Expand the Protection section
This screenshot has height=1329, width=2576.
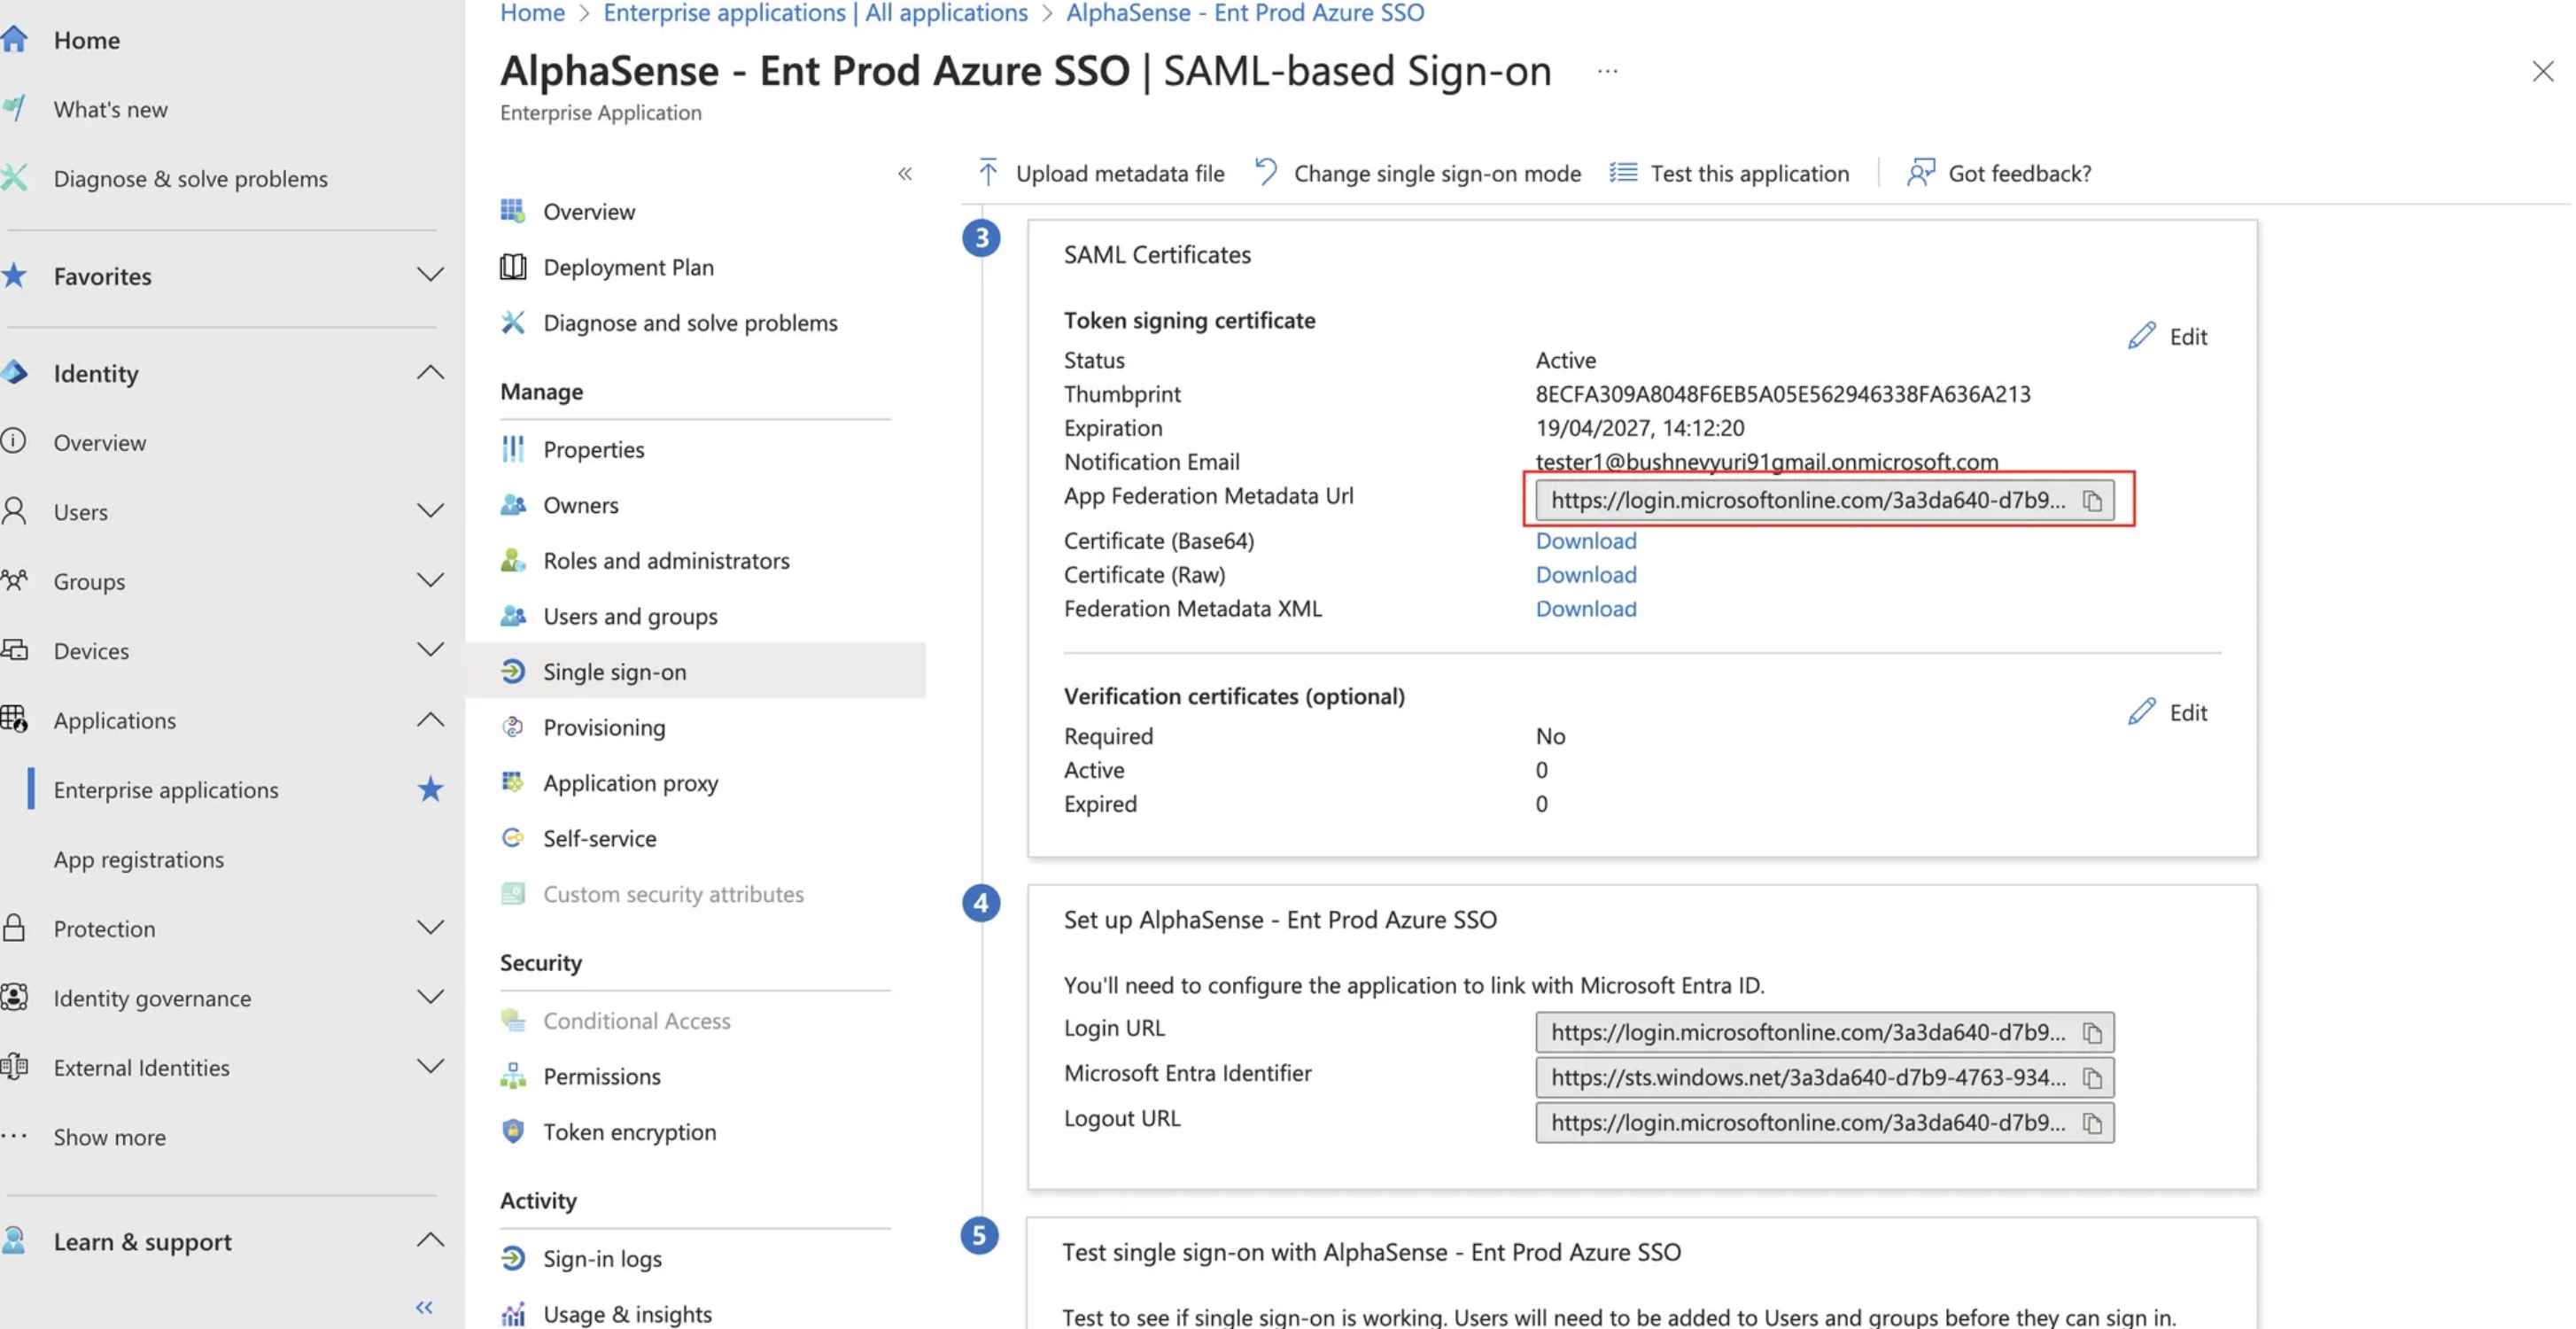pos(430,928)
